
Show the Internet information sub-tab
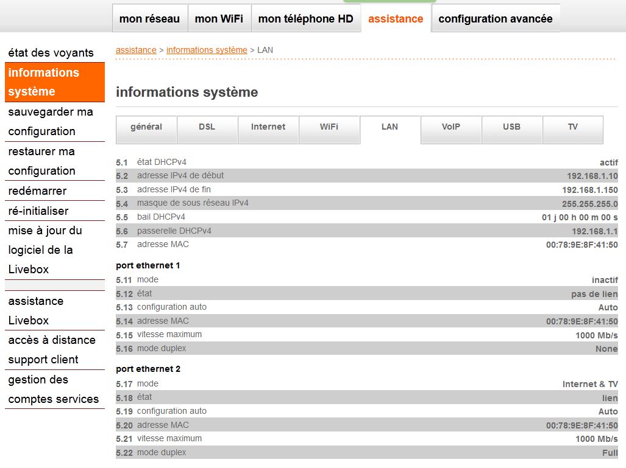268,127
